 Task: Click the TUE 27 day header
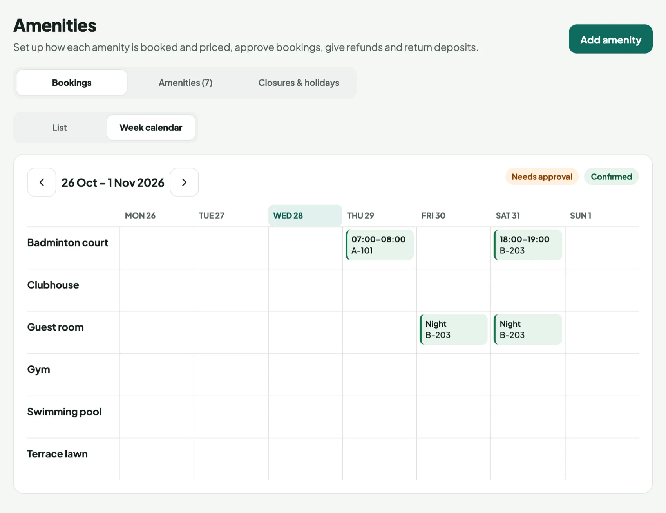click(212, 215)
